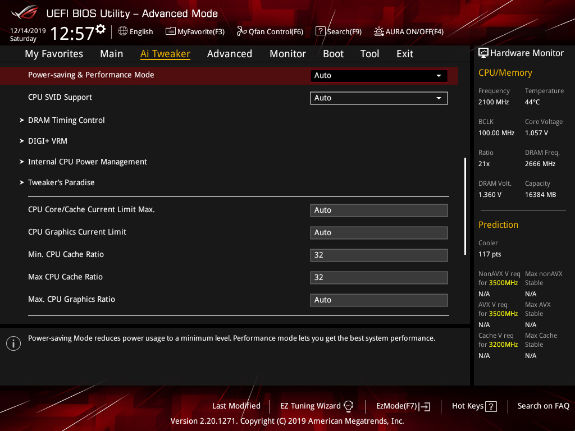This screenshot has width=575, height=431.
Task: Click the 2666 MHz DRAM frequency value
Action: click(x=540, y=164)
